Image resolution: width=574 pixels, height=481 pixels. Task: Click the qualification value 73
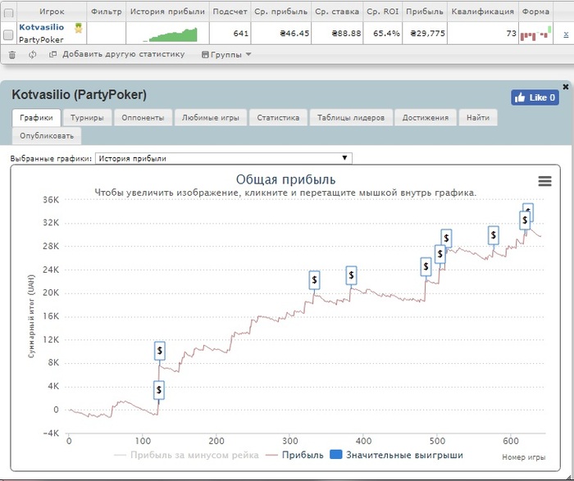tap(511, 34)
